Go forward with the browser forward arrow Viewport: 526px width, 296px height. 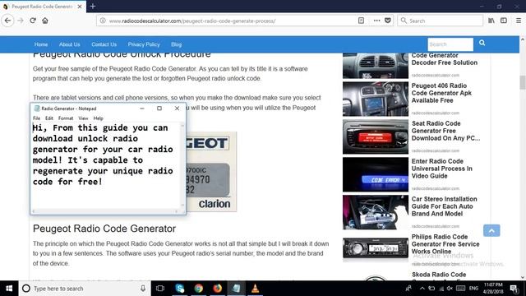[x=21, y=21]
